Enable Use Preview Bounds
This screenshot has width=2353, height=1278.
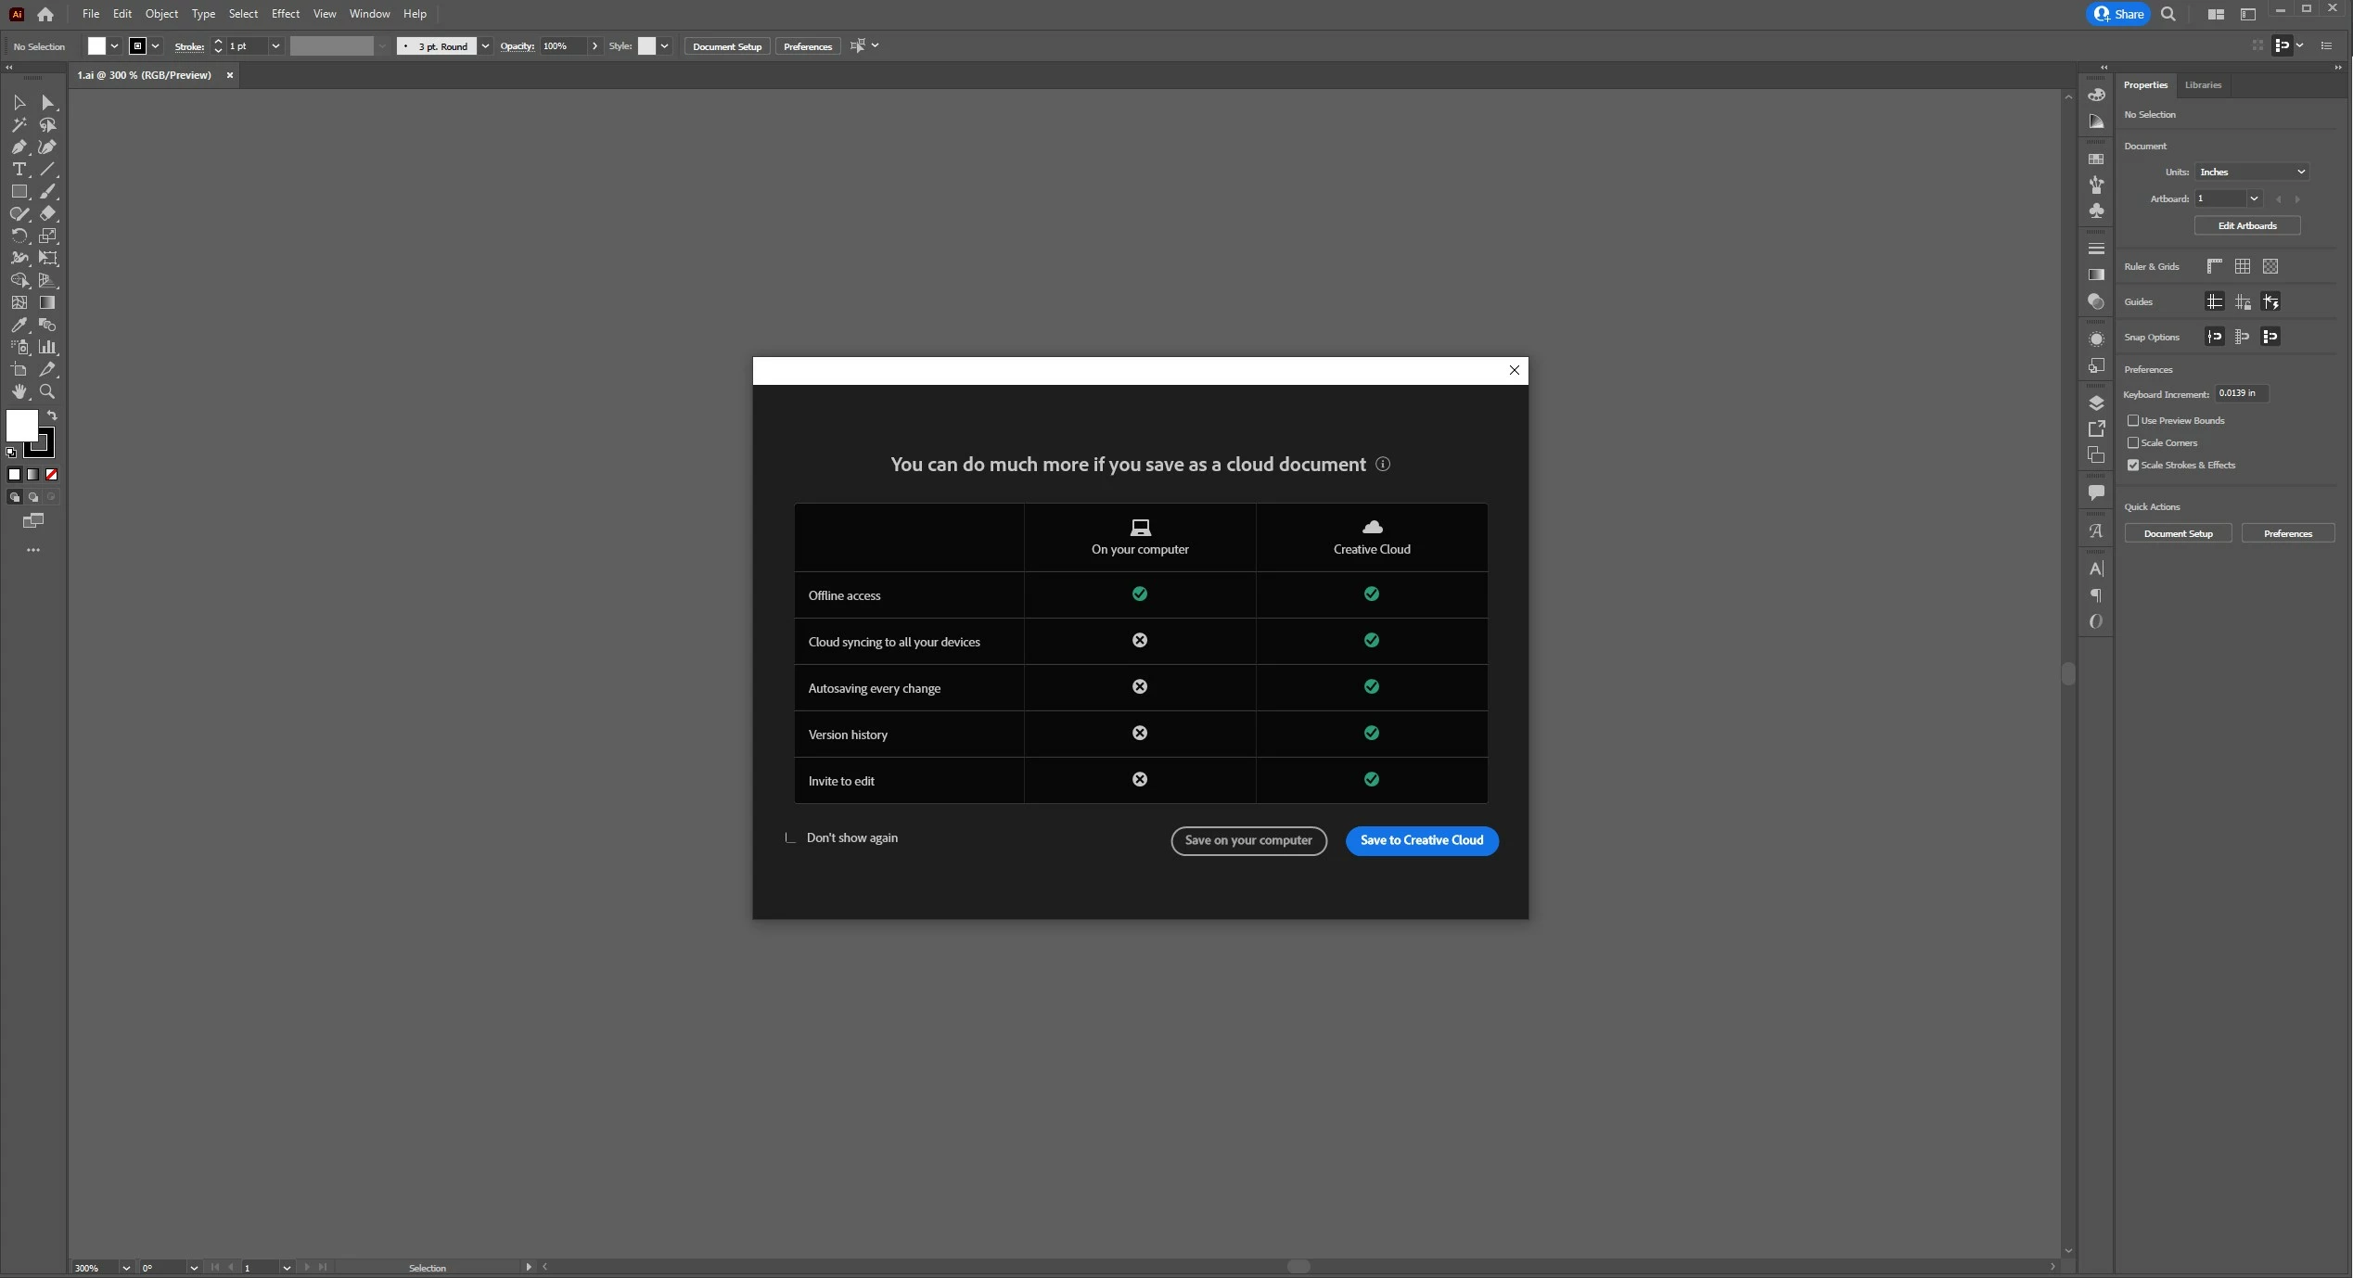point(2133,421)
